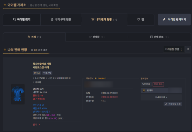Select the 나의 판매 현황 (1) tab

click(104, 20)
